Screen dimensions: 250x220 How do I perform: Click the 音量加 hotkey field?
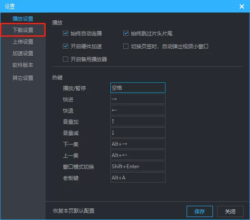[138, 121]
